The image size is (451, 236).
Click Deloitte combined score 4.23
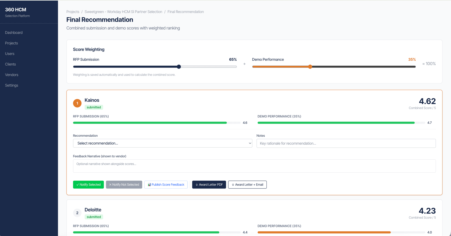tap(427, 211)
